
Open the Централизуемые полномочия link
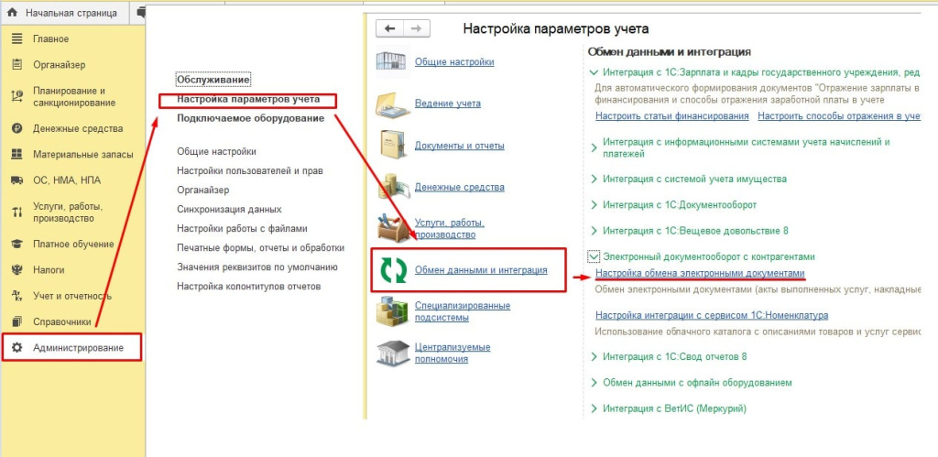point(453,353)
